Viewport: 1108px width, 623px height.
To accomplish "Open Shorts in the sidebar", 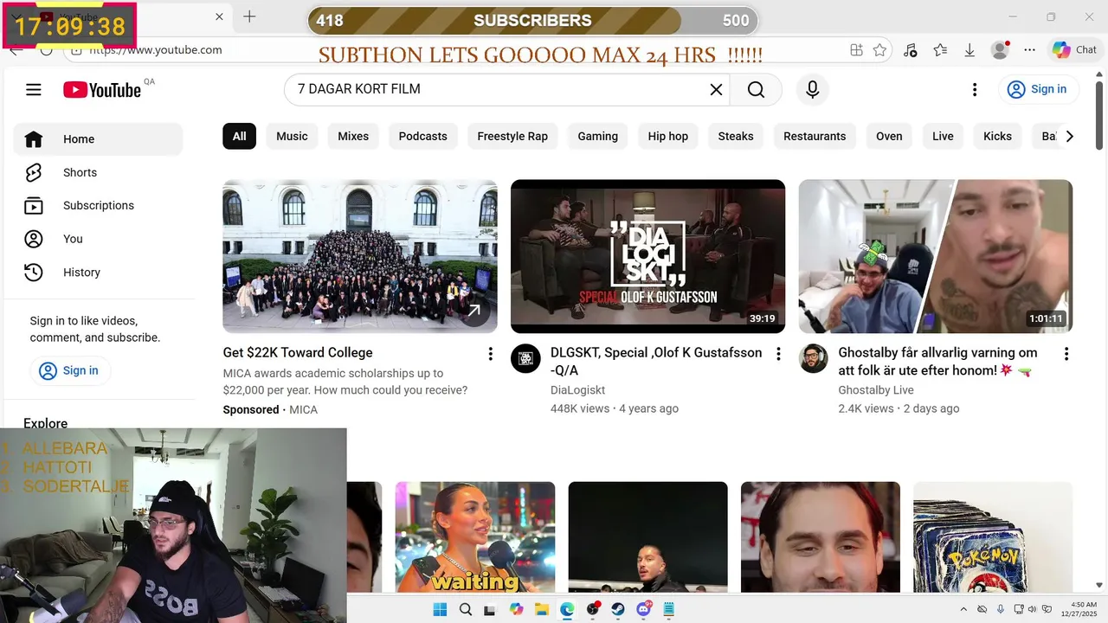I will coord(98,172).
